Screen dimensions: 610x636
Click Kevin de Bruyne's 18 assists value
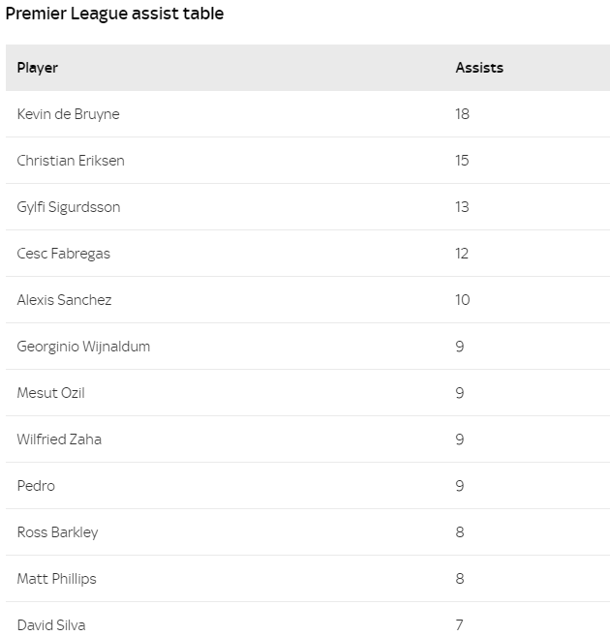coord(463,114)
